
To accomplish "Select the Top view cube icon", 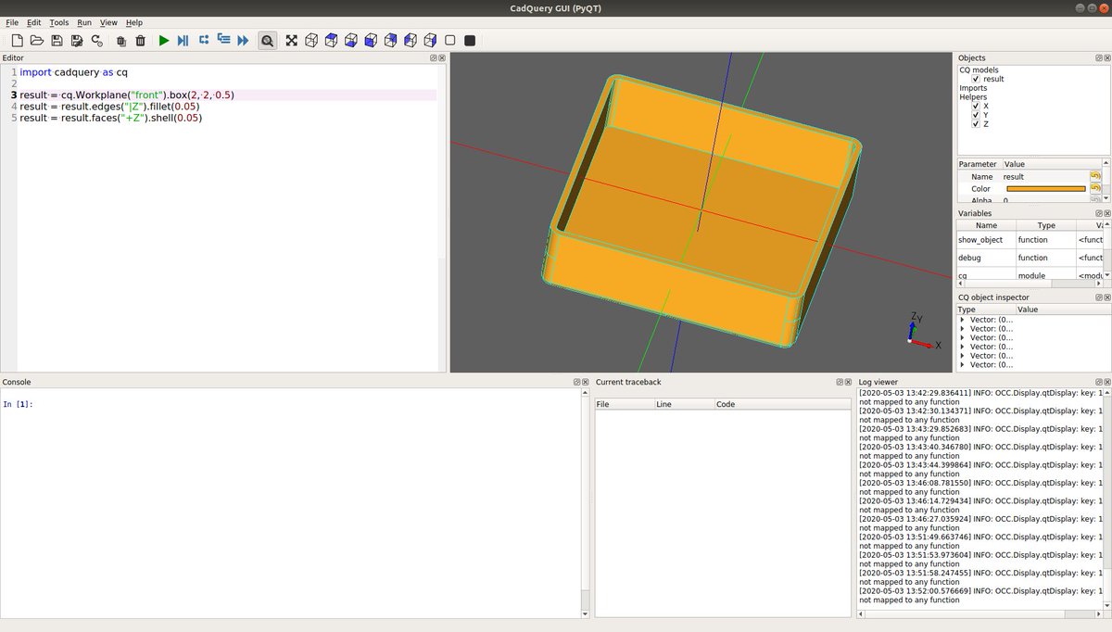I will [332, 41].
